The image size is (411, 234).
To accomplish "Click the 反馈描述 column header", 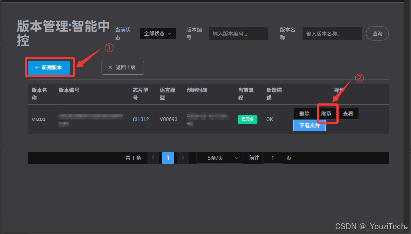I will pos(274,94).
